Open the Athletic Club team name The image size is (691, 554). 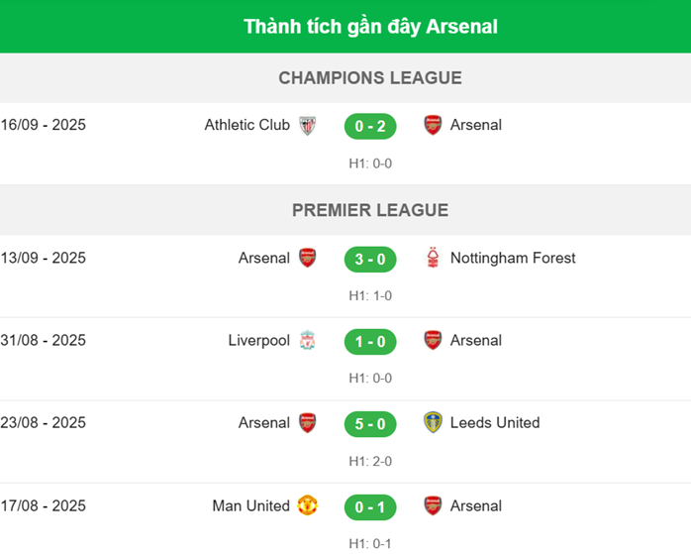pos(247,126)
